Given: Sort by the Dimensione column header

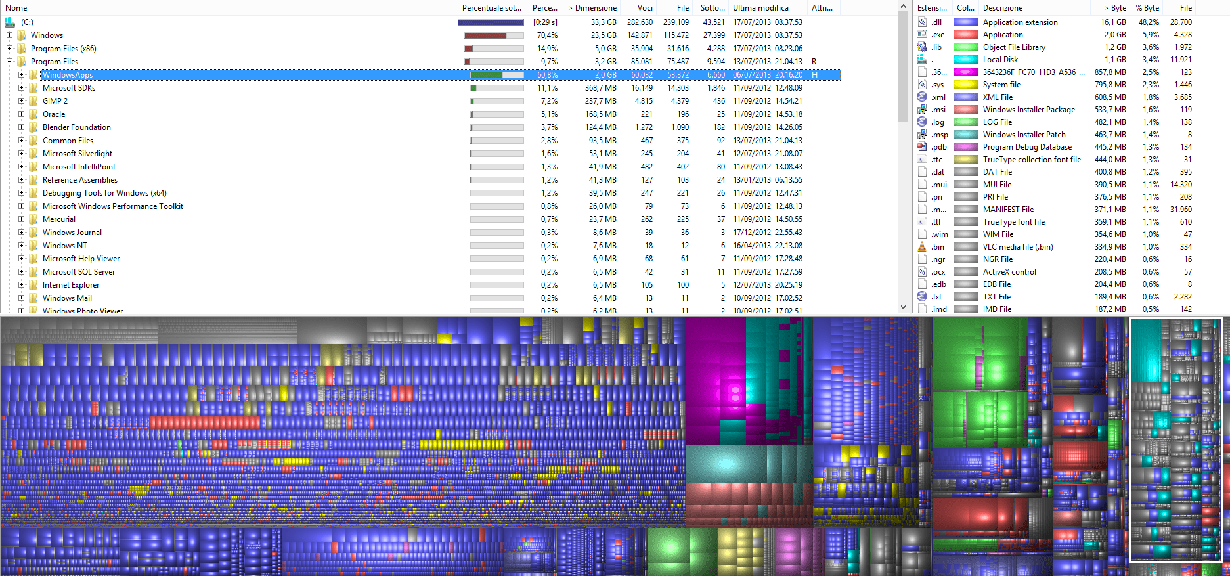Looking at the screenshot, I should point(591,8).
